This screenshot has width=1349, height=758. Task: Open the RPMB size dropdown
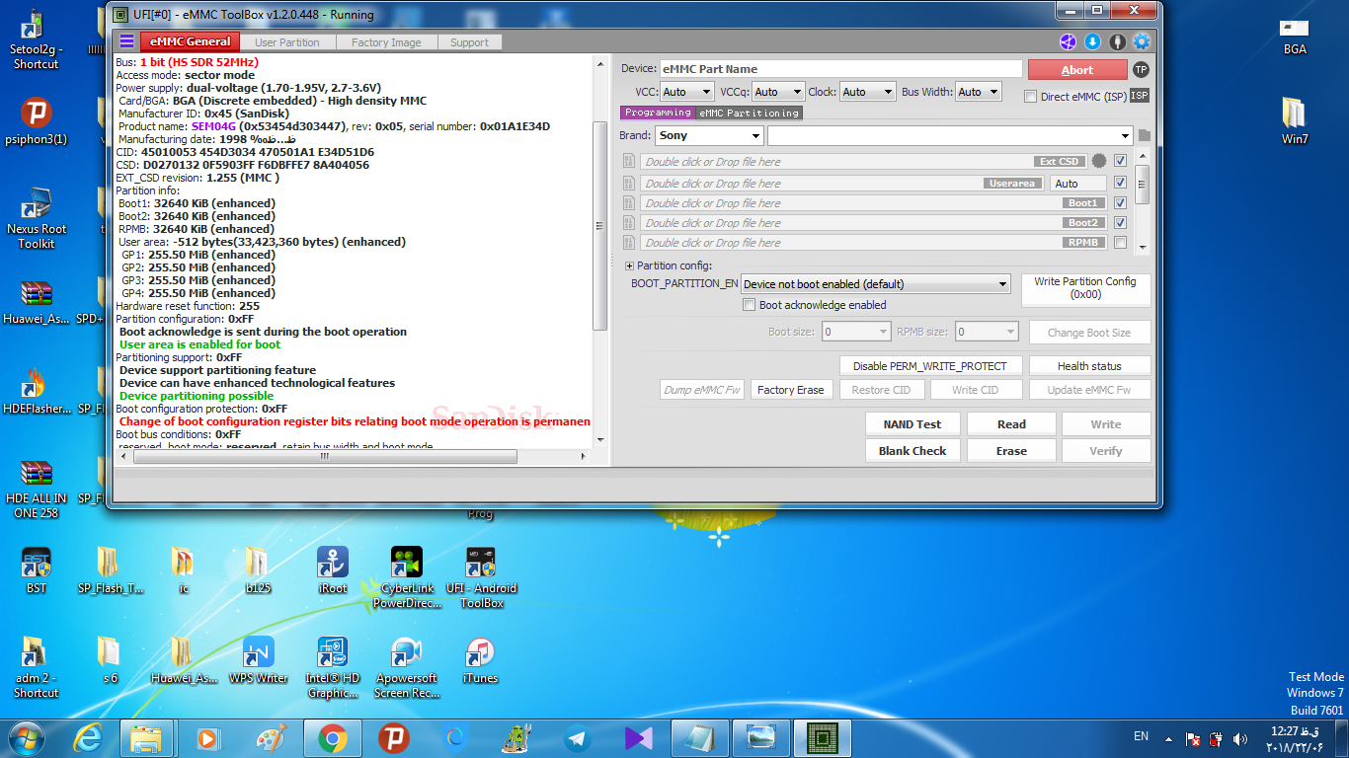coord(986,332)
